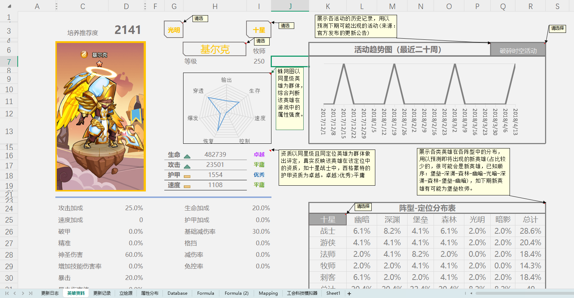Click the 培养推荐度 label

(x=83, y=33)
